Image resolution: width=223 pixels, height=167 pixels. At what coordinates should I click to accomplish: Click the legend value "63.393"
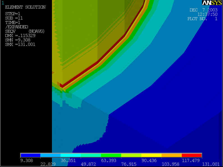[109, 161]
